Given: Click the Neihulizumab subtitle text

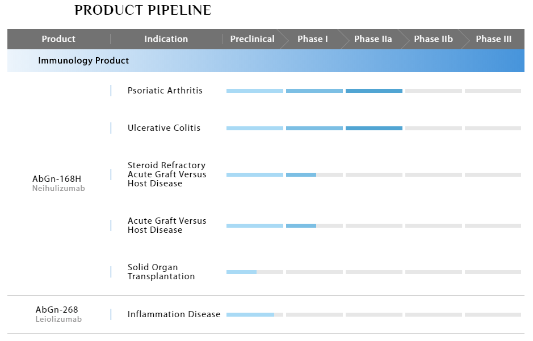Looking at the screenshot, I should point(58,189).
